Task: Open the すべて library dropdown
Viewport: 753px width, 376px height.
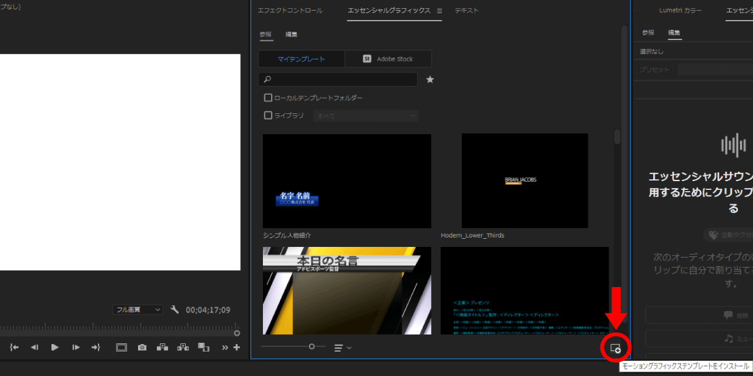Action: click(x=366, y=116)
